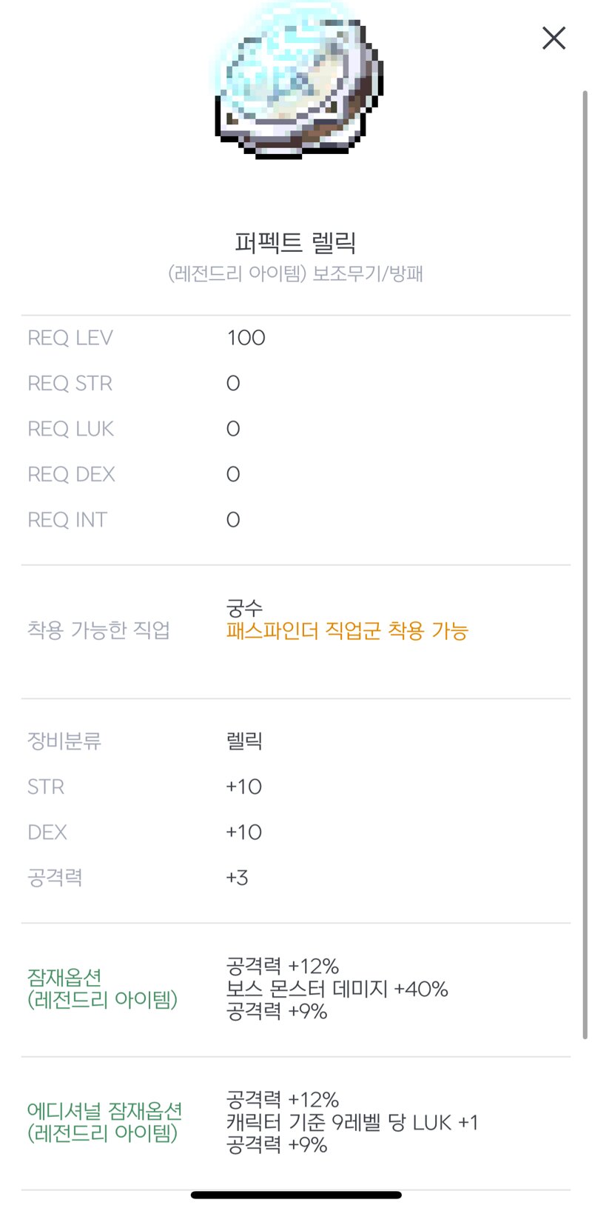Select the REQ LEV value 100
The width and height of the screenshot is (592, 1211).
246,338
